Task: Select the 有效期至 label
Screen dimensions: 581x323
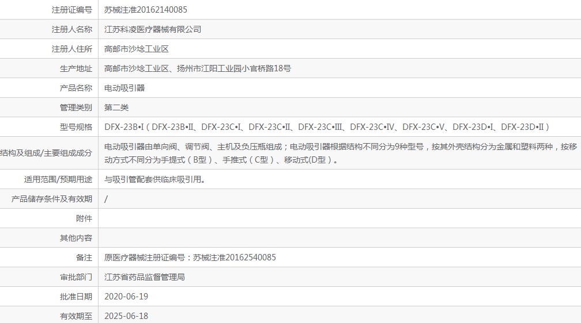Action: 76,316
